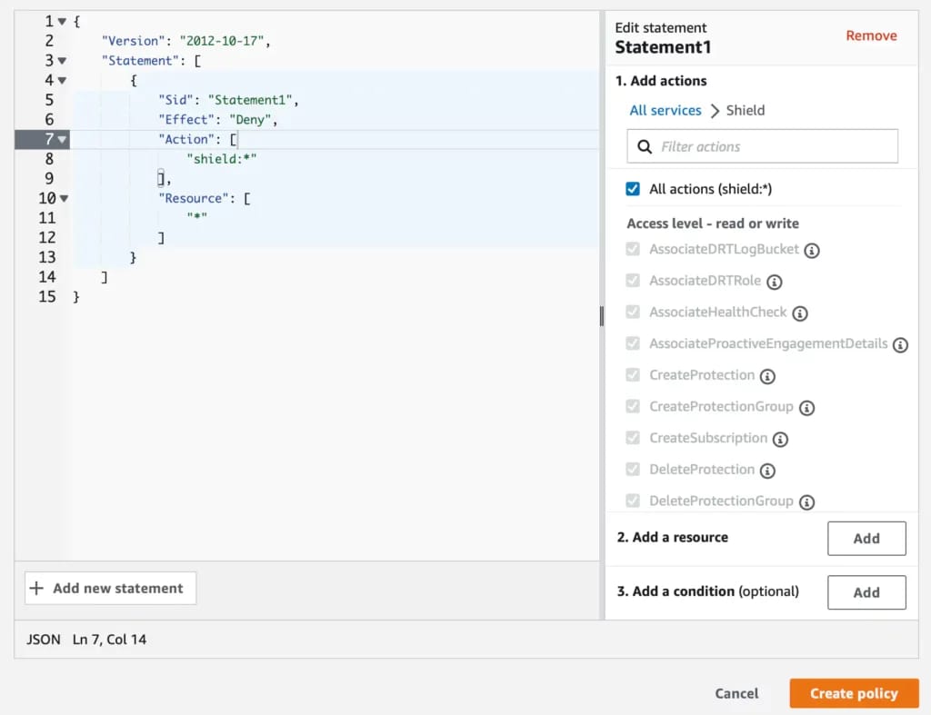Click the "2012-10-17" version value
Image resolution: width=931 pixels, height=715 pixels.
(222, 41)
